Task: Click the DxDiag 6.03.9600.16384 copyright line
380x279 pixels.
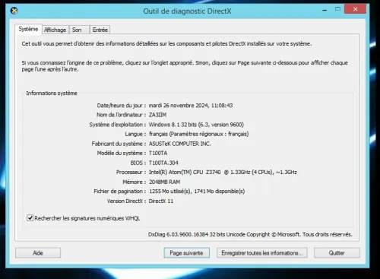Action: coord(250,234)
